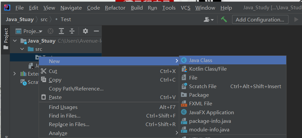Click the Run arrow icon

tap(296, 19)
